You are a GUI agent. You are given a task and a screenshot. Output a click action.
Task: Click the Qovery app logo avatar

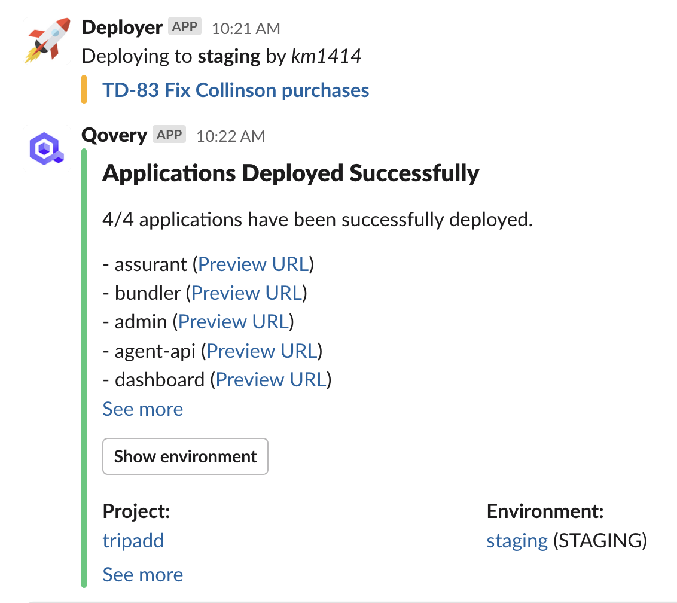click(x=47, y=148)
